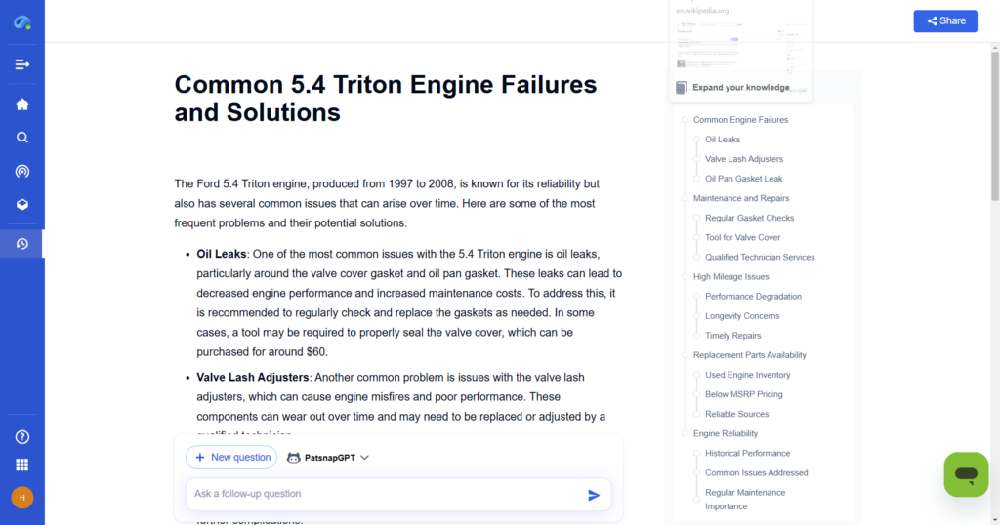
Task: Open the Search icon in sidebar
Action: click(21, 138)
